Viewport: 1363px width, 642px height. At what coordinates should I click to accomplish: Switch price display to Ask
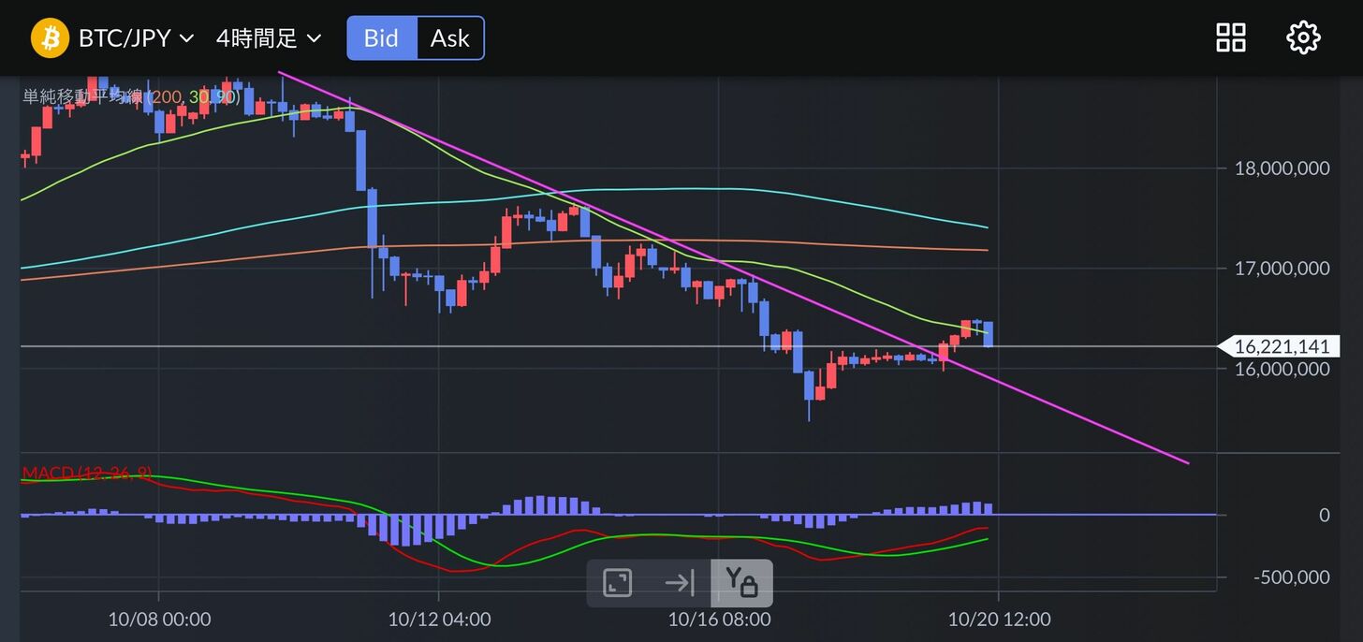pos(449,38)
